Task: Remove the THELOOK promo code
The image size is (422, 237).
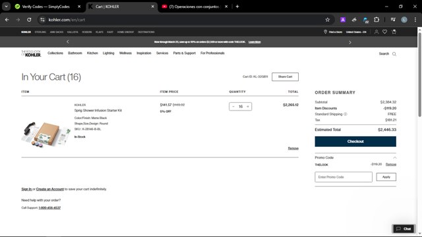Action: point(391,165)
